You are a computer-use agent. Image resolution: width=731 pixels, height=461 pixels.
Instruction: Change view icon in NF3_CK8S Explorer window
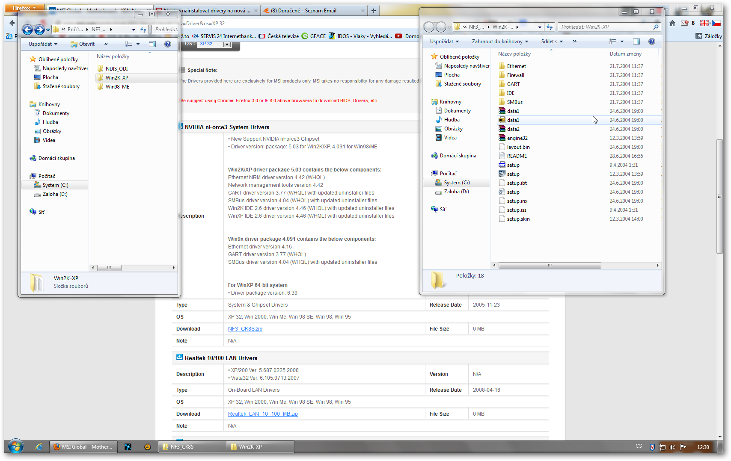click(128, 44)
